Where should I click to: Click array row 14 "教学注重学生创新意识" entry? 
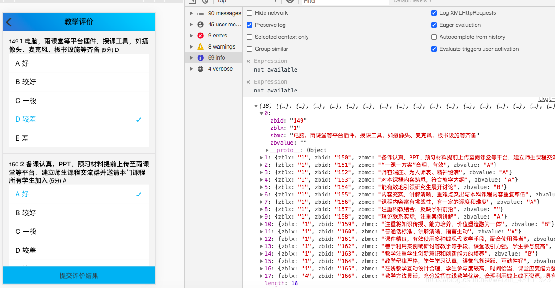coord(401,254)
